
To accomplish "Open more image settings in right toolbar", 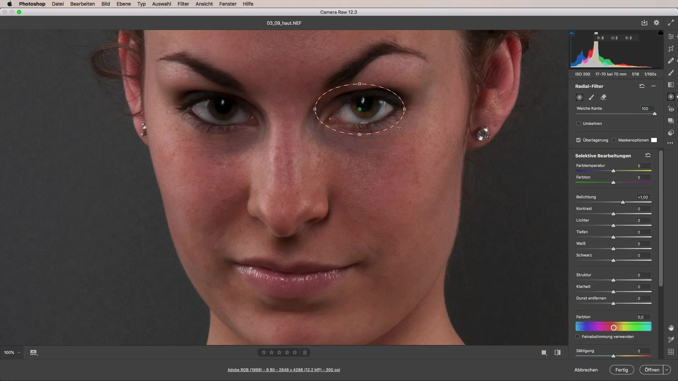I will [x=670, y=143].
